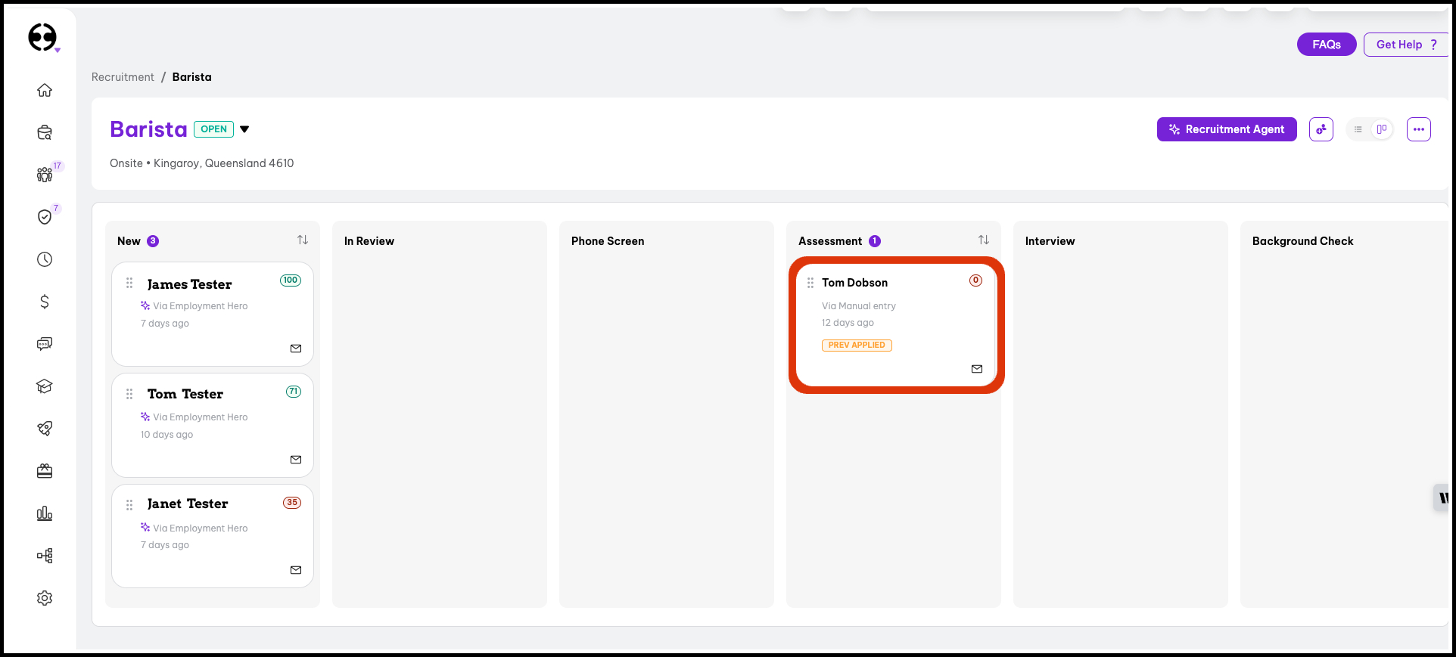
Task: Open the clock time tracking icon
Action: 45,259
